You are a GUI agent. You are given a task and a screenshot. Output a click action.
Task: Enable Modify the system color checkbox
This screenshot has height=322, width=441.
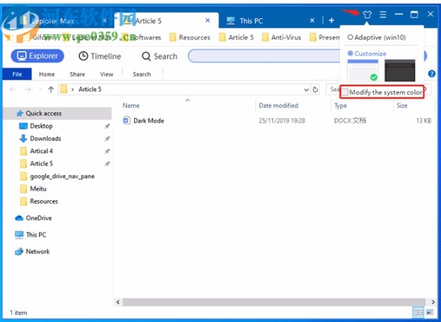point(345,92)
